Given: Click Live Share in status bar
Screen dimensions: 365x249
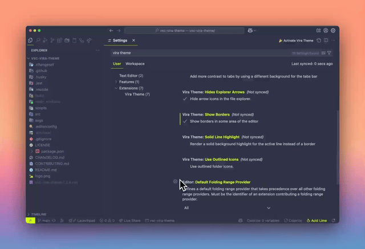Looking at the screenshot, I should point(130,221).
